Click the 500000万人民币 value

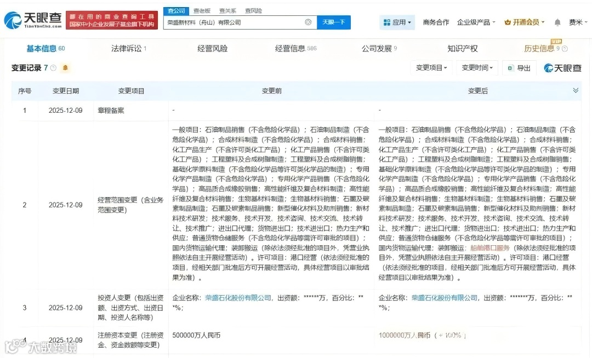196,335
